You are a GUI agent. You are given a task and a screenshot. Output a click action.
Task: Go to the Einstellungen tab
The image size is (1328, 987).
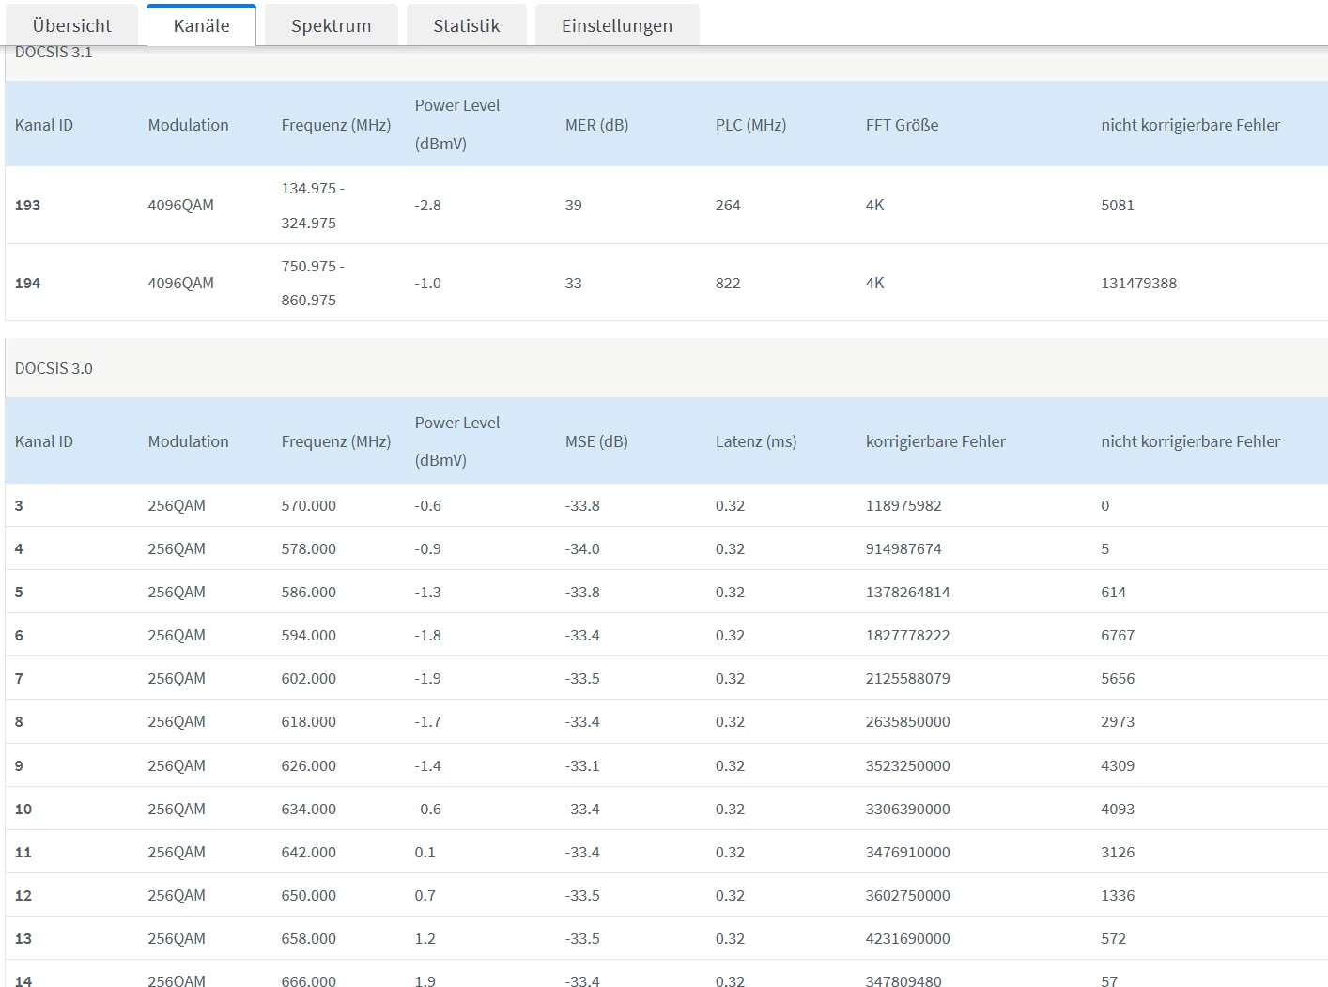(616, 25)
